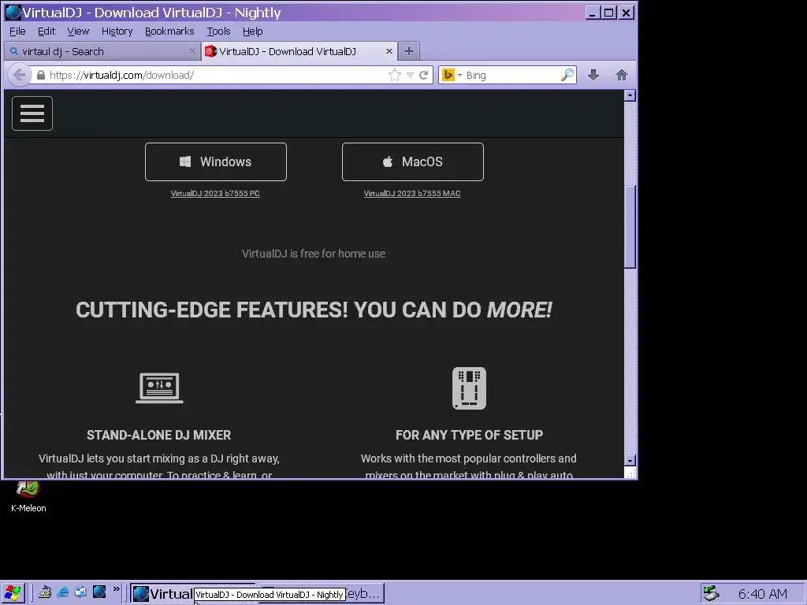Click 'STAND-ALONE DJ MIXER' heading
807x605 pixels.
pos(158,435)
